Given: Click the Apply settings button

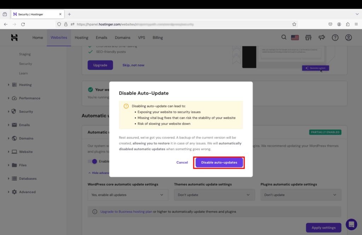Looking at the screenshot, I should [323, 228].
